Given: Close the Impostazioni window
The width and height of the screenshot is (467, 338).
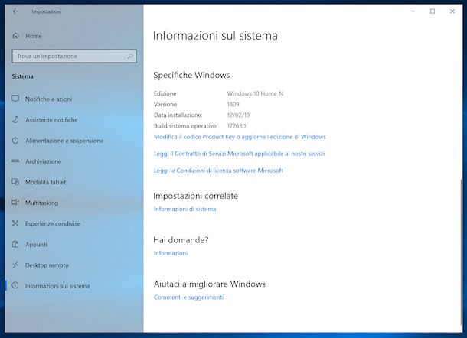Looking at the screenshot, I should [452, 11].
